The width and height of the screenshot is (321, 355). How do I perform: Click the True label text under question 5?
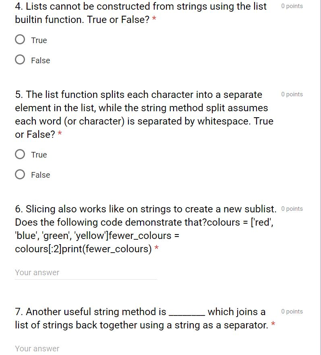pos(39,155)
